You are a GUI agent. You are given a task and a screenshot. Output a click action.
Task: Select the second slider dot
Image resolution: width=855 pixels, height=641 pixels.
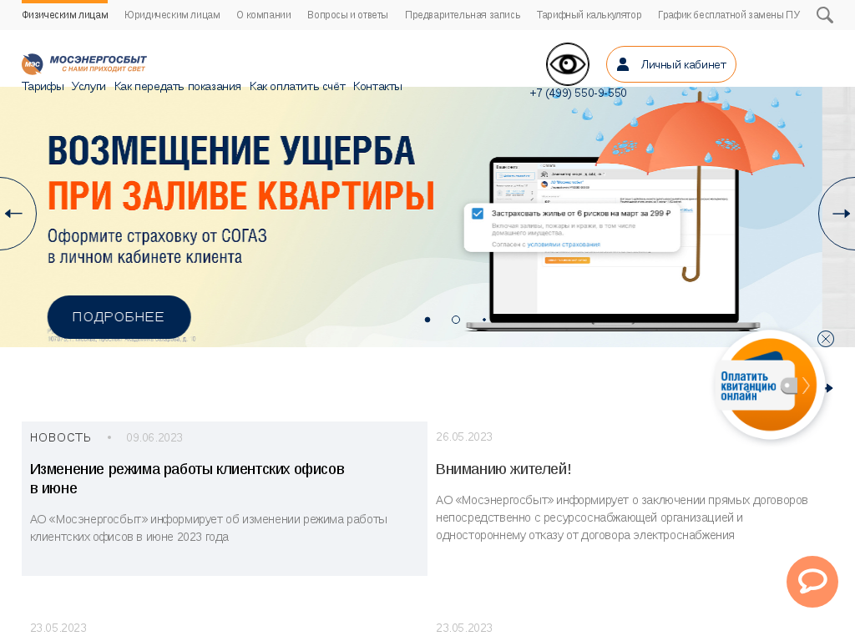[x=456, y=320]
